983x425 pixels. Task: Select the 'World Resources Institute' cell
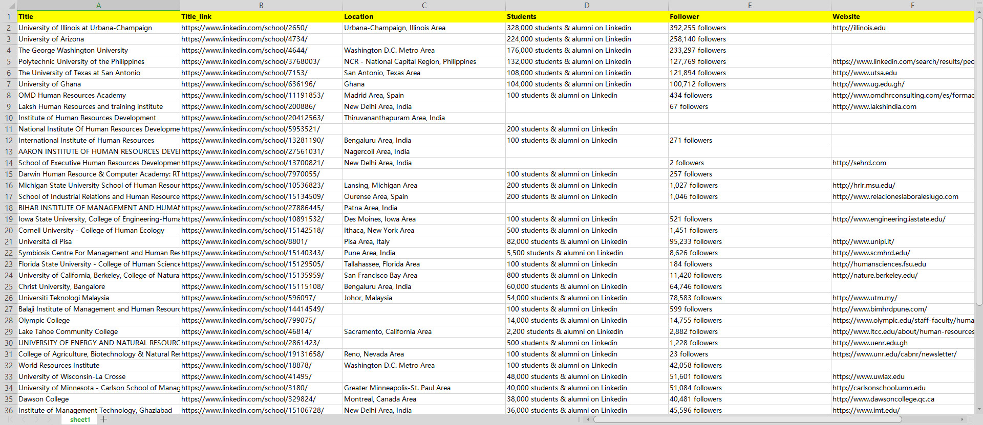[99, 366]
